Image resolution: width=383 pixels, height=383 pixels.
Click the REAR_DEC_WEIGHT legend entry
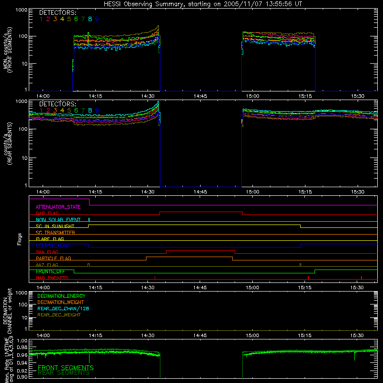pyautogui.click(x=59, y=315)
